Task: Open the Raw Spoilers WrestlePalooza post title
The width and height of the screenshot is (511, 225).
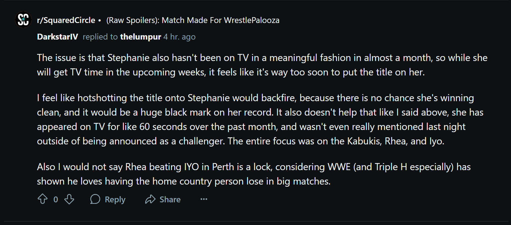Action: point(193,20)
